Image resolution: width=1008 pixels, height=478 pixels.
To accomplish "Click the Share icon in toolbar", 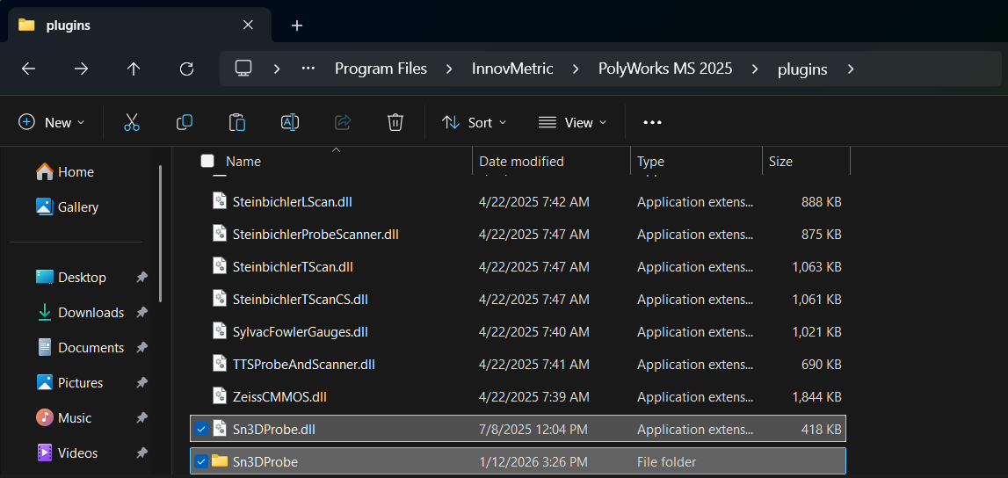I will [343, 122].
